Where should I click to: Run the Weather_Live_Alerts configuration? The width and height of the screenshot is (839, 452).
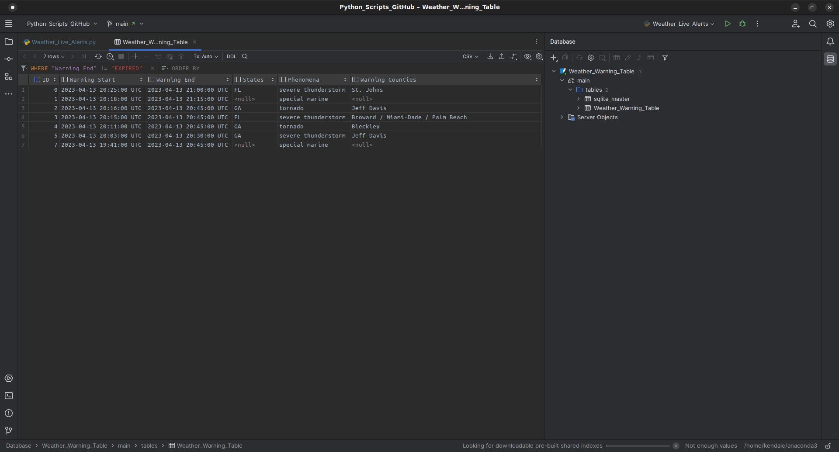pos(728,24)
